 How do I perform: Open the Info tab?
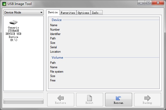(x=97, y=13)
